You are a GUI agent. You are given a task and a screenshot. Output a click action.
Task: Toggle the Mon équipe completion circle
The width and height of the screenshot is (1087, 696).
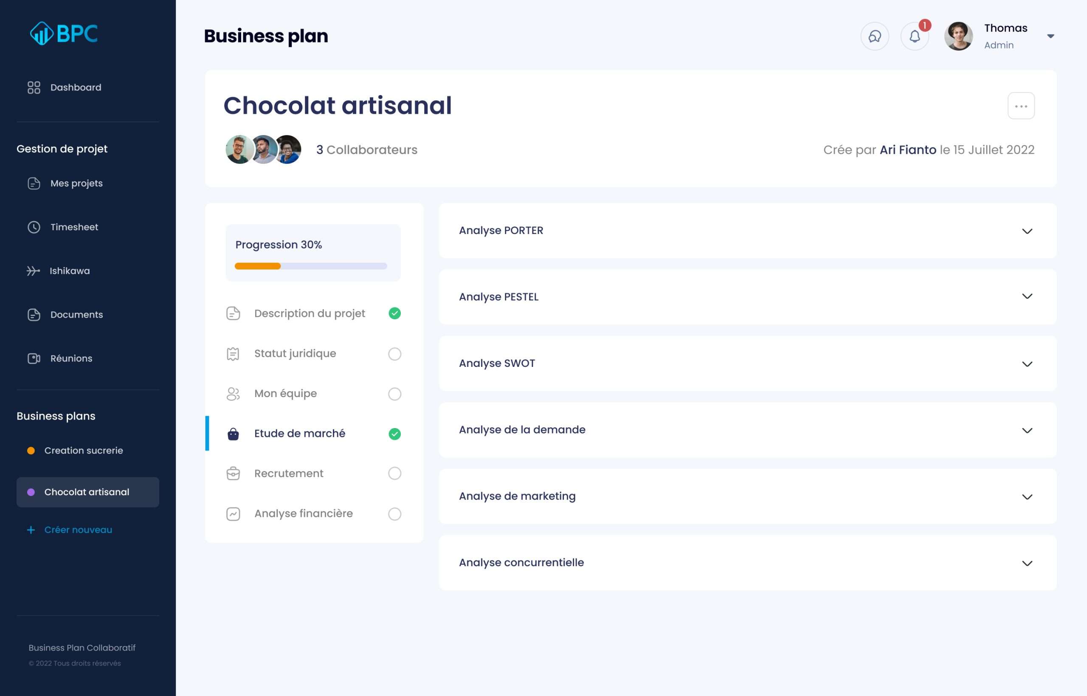(394, 394)
